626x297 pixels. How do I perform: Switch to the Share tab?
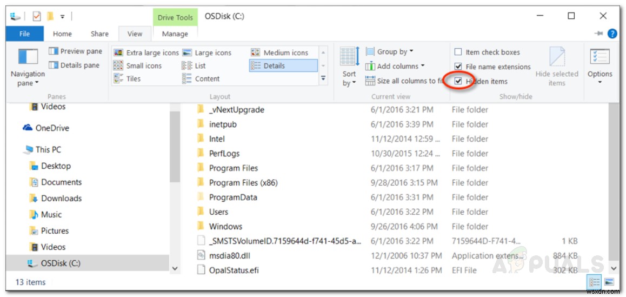tap(99, 34)
